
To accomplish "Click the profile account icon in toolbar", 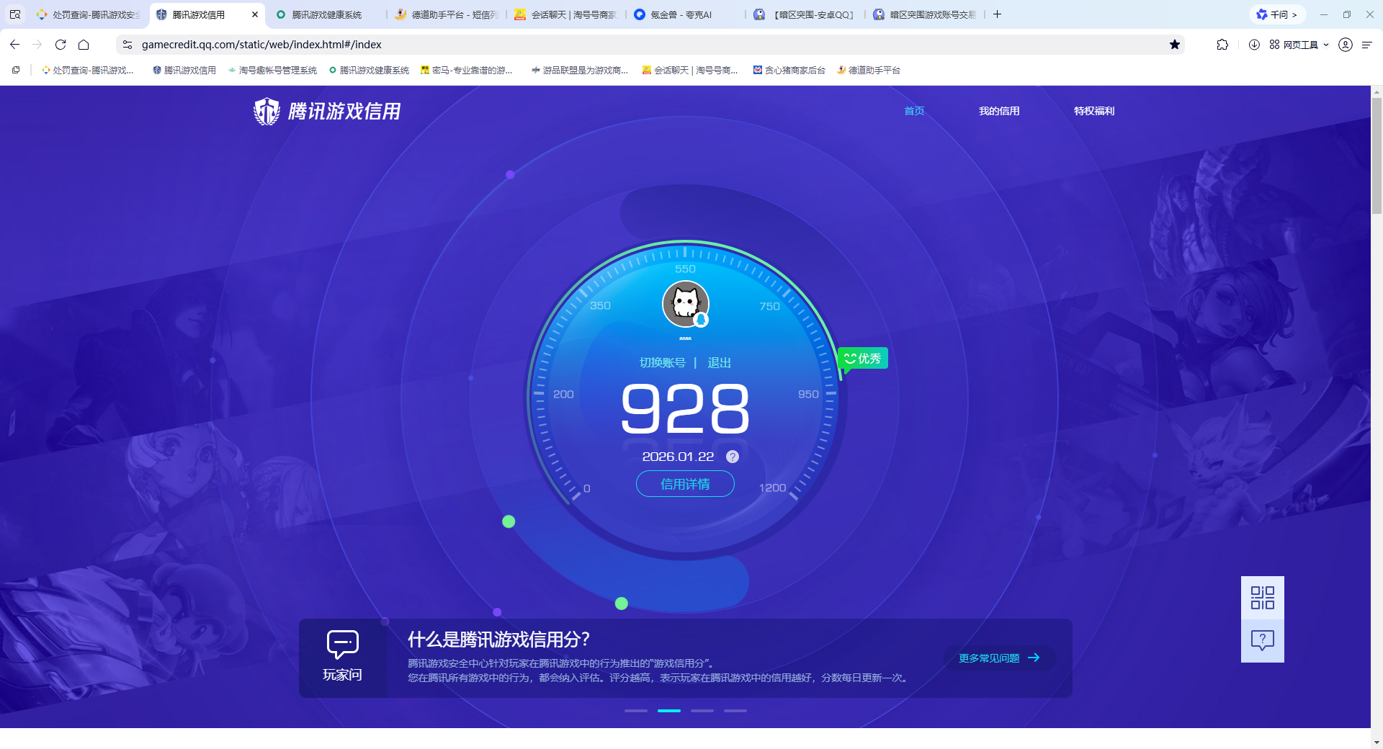I will [x=1345, y=45].
